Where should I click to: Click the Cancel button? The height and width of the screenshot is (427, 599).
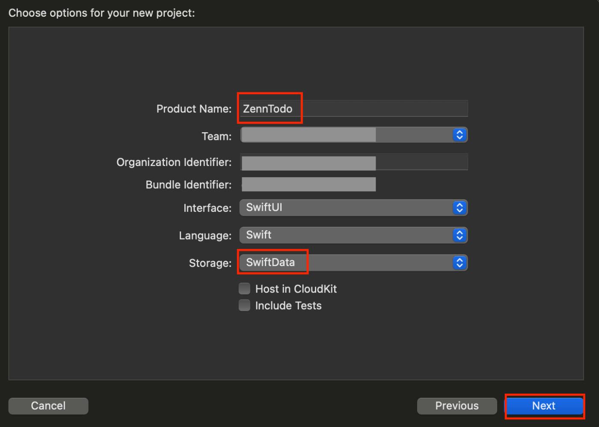[48, 406]
